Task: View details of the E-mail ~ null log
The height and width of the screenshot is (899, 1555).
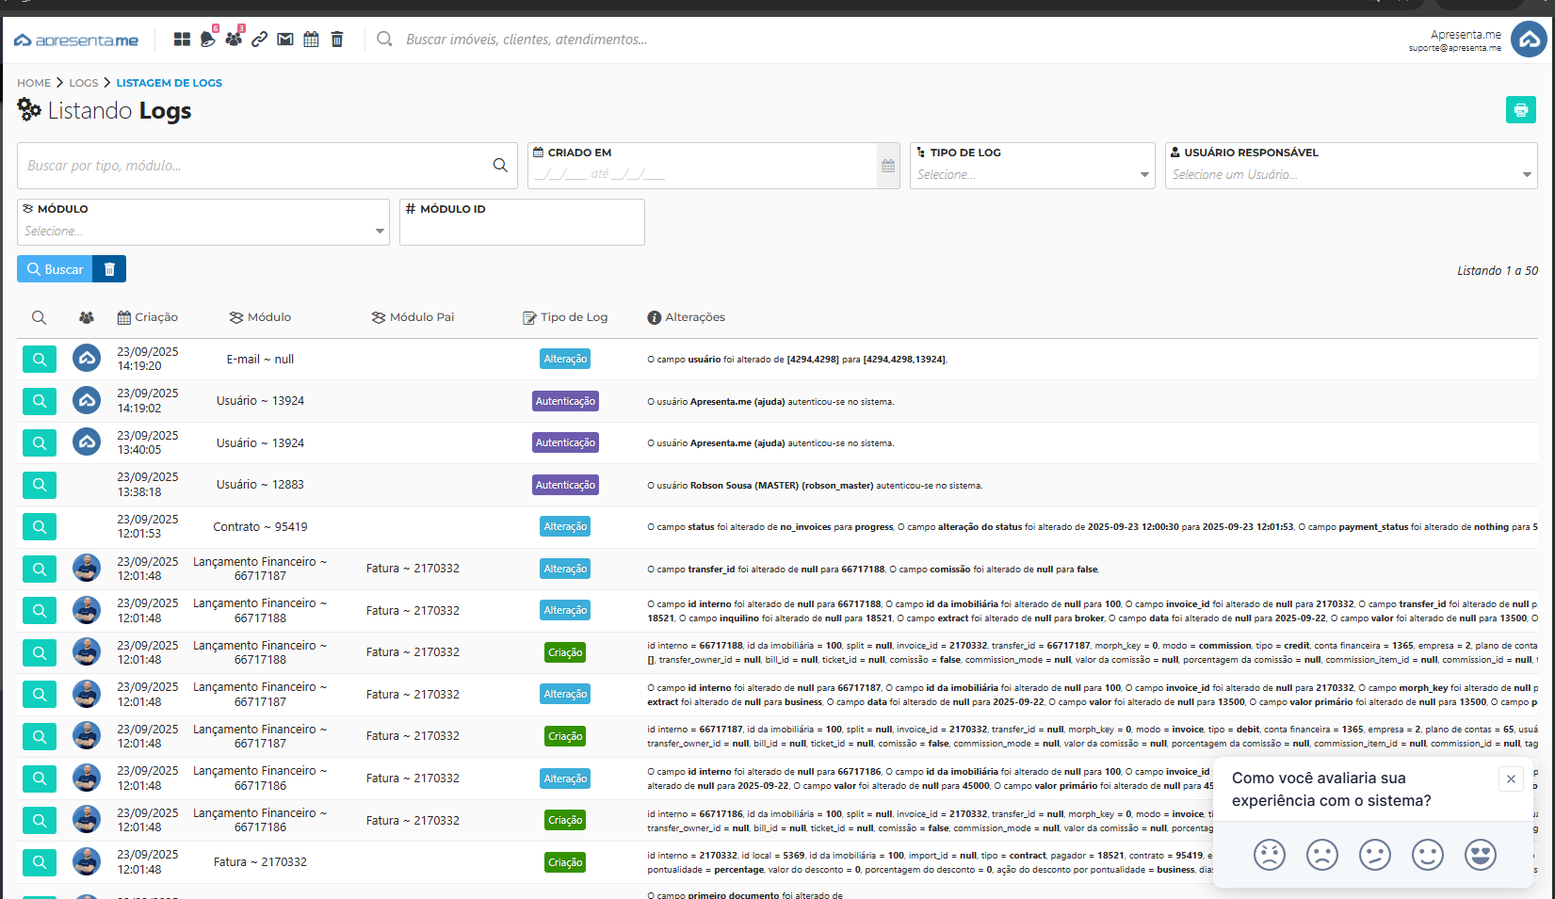Action: [40, 359]
